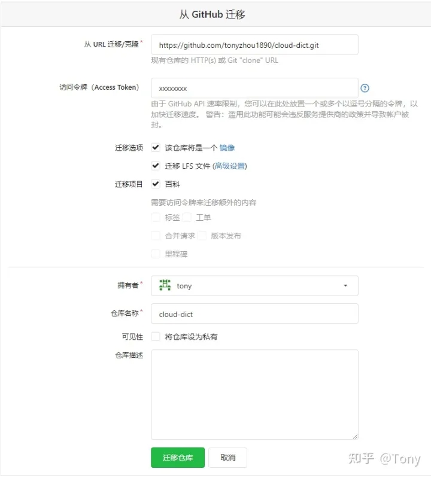Click the 拥有者 owner label

pos(128,285)
